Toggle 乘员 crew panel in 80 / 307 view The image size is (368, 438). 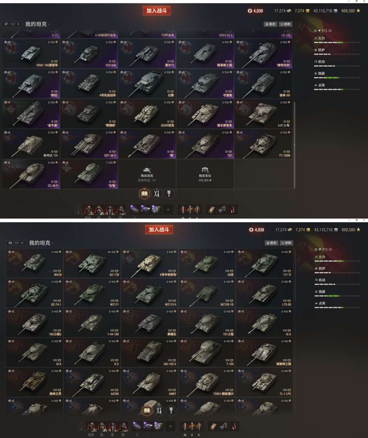272,243
